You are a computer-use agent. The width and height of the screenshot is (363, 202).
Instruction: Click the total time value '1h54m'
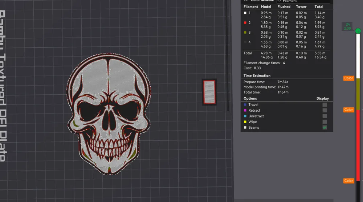pos(283,92)
